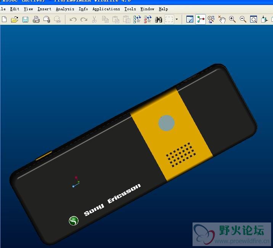Viewport: 273px width, 248px height.
Task: Redo the last undone action
Action: [84, 19]
